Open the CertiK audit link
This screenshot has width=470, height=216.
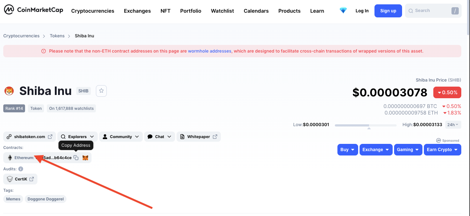click(20, 179)
